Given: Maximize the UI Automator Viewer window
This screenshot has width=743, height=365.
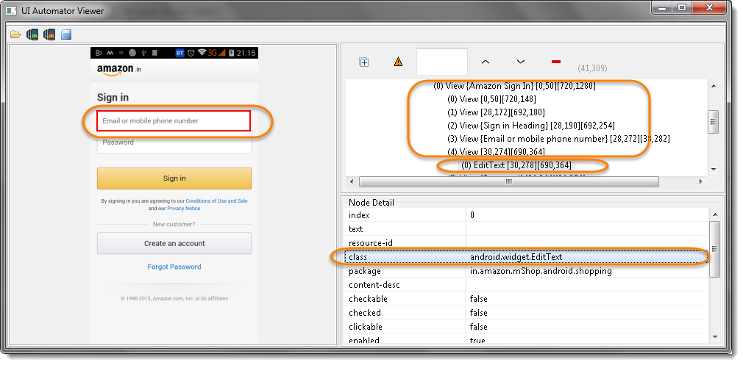Looking at the screenshot, I should [x=683, y=8].
